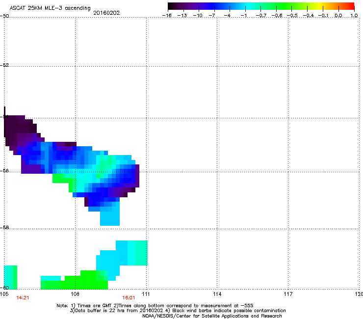Click the -60 latitude axis label
Viewport: 363px width, 319px height.
4,288
